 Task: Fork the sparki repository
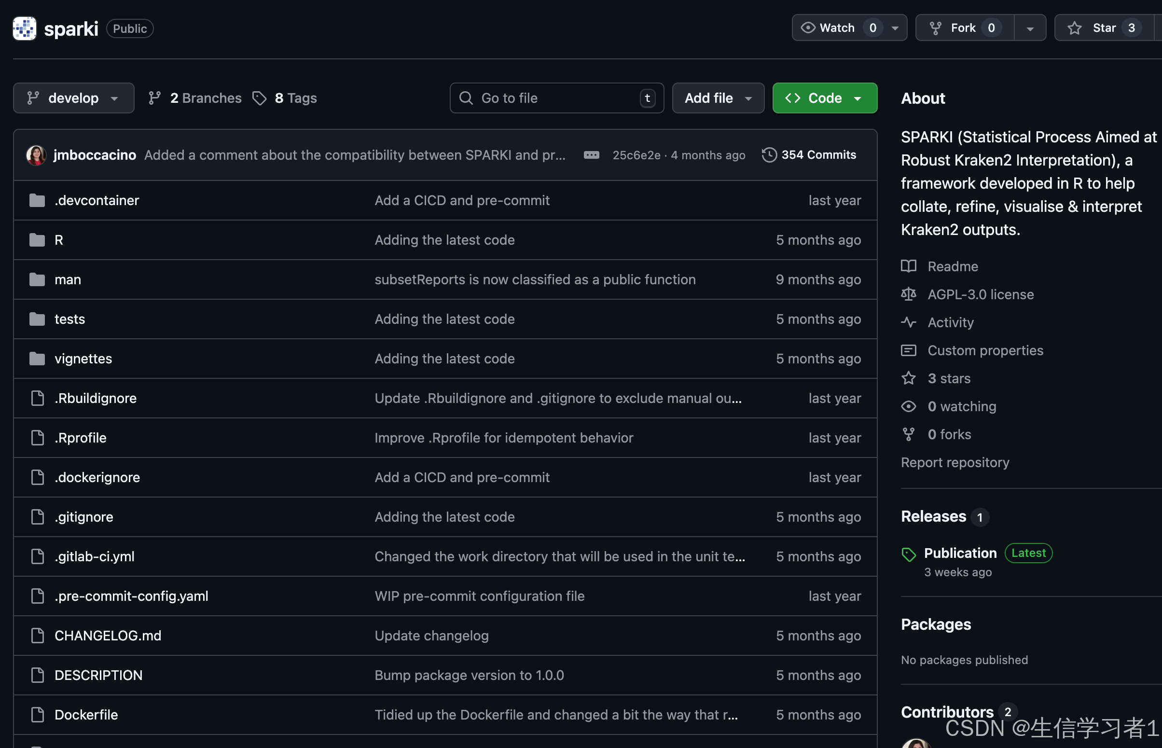click(x=965, y=28)
